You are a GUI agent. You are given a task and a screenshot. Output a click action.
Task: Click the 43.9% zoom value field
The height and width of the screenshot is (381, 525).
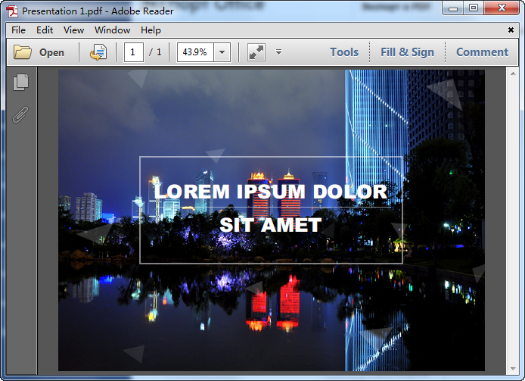click(x=195, y=52)
